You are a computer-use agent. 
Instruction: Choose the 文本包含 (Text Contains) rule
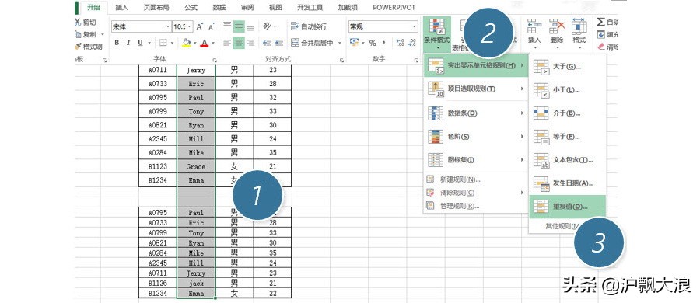point(568,160)
